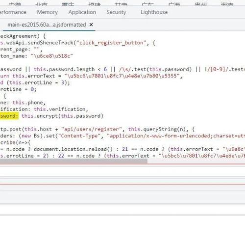Click the "Content-Type" header string
This screenshot has width=245, height=246.
point(79,136)
